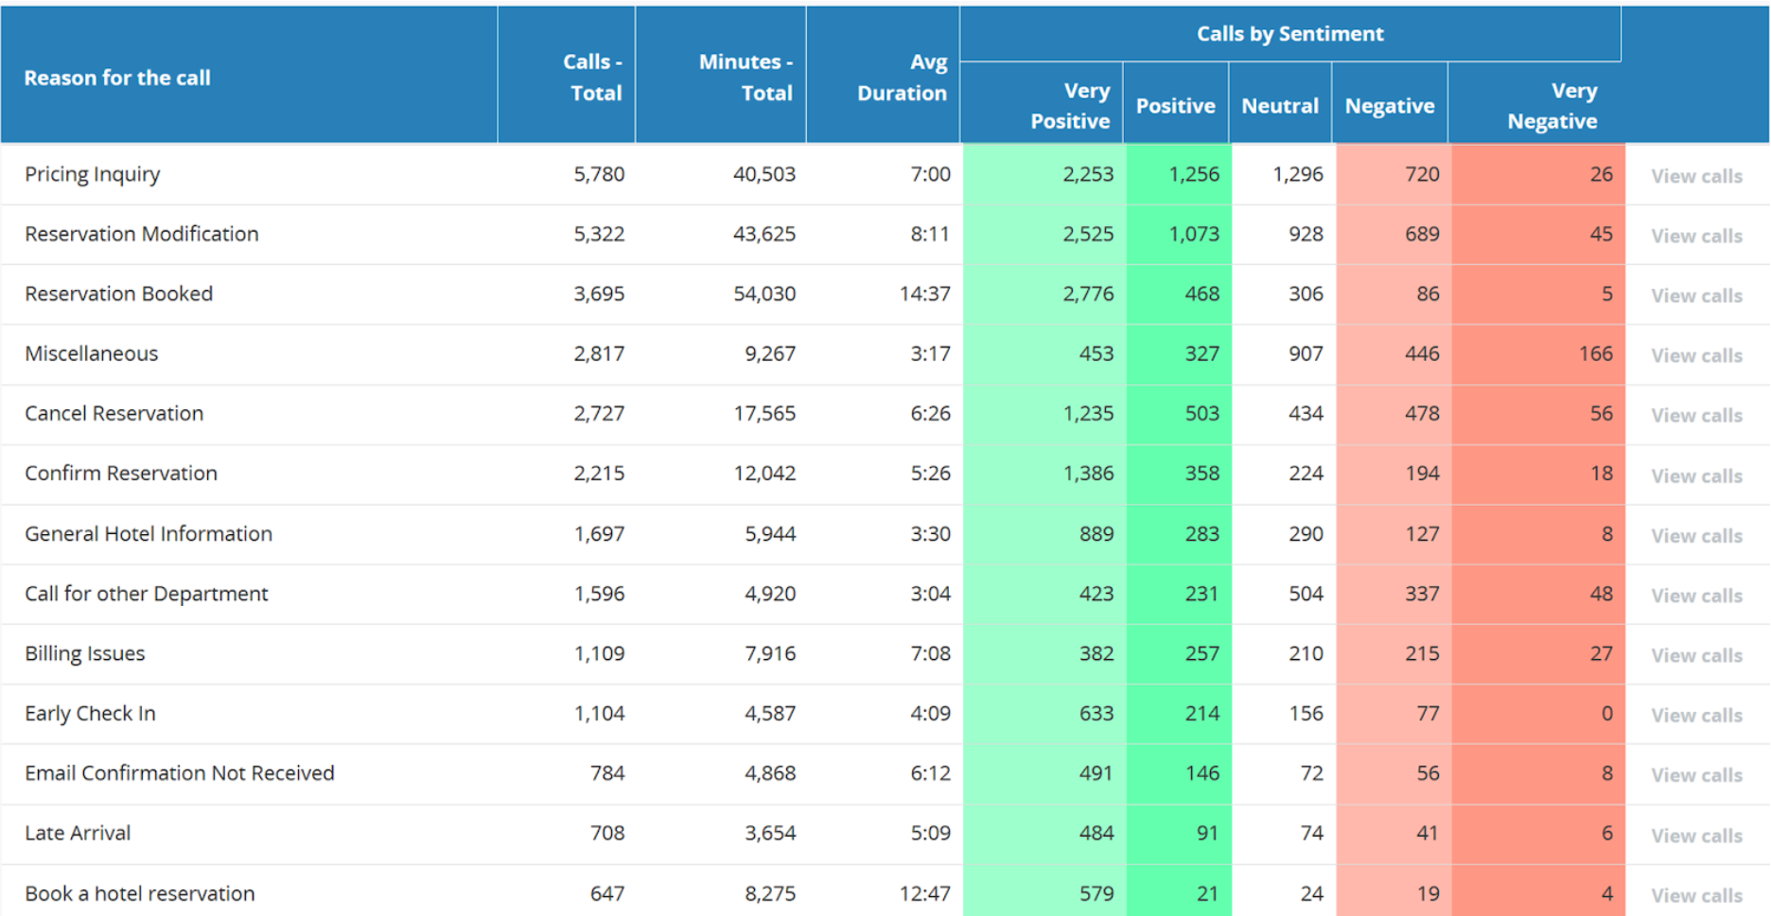Click positive value 1,073
Viewport: 1771px width, 916px height.
click(x=1194, y=233)
